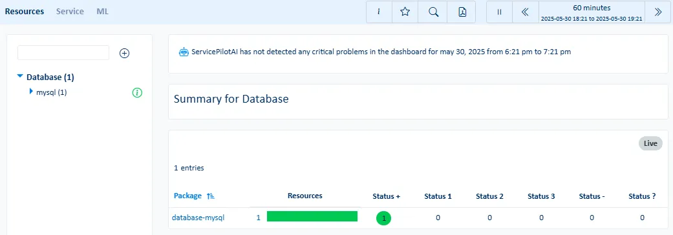Viewport: 673px width, 235px height.
Task: Mark dashboard as favorite with star icon
Action: click(x=405, y=12)
